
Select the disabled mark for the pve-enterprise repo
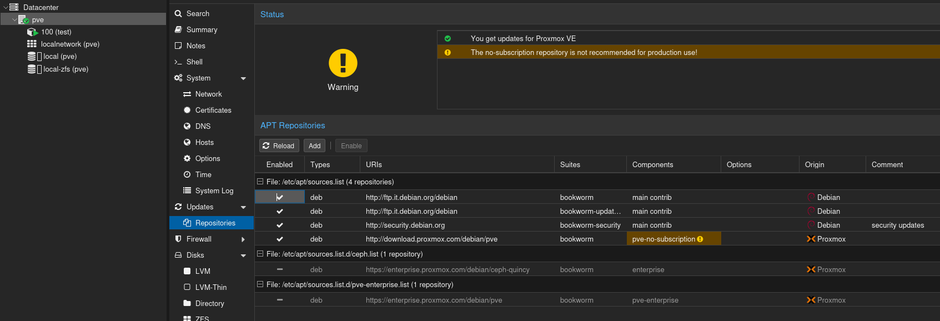tap(280, 300)
